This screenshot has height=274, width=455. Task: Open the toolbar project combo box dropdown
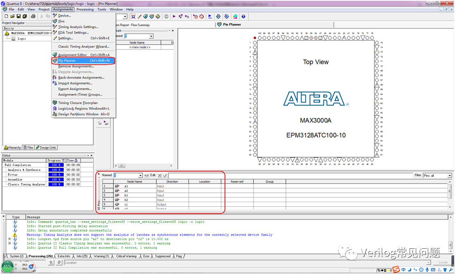[125, 16]
